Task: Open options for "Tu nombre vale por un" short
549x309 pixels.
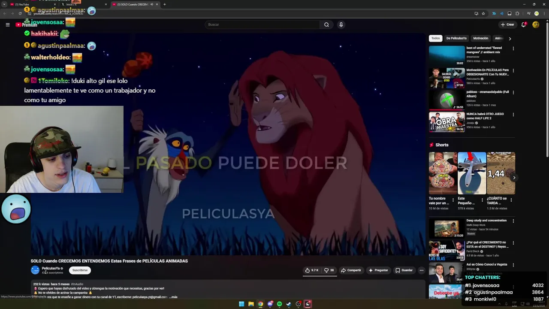Action: (453, 200)
